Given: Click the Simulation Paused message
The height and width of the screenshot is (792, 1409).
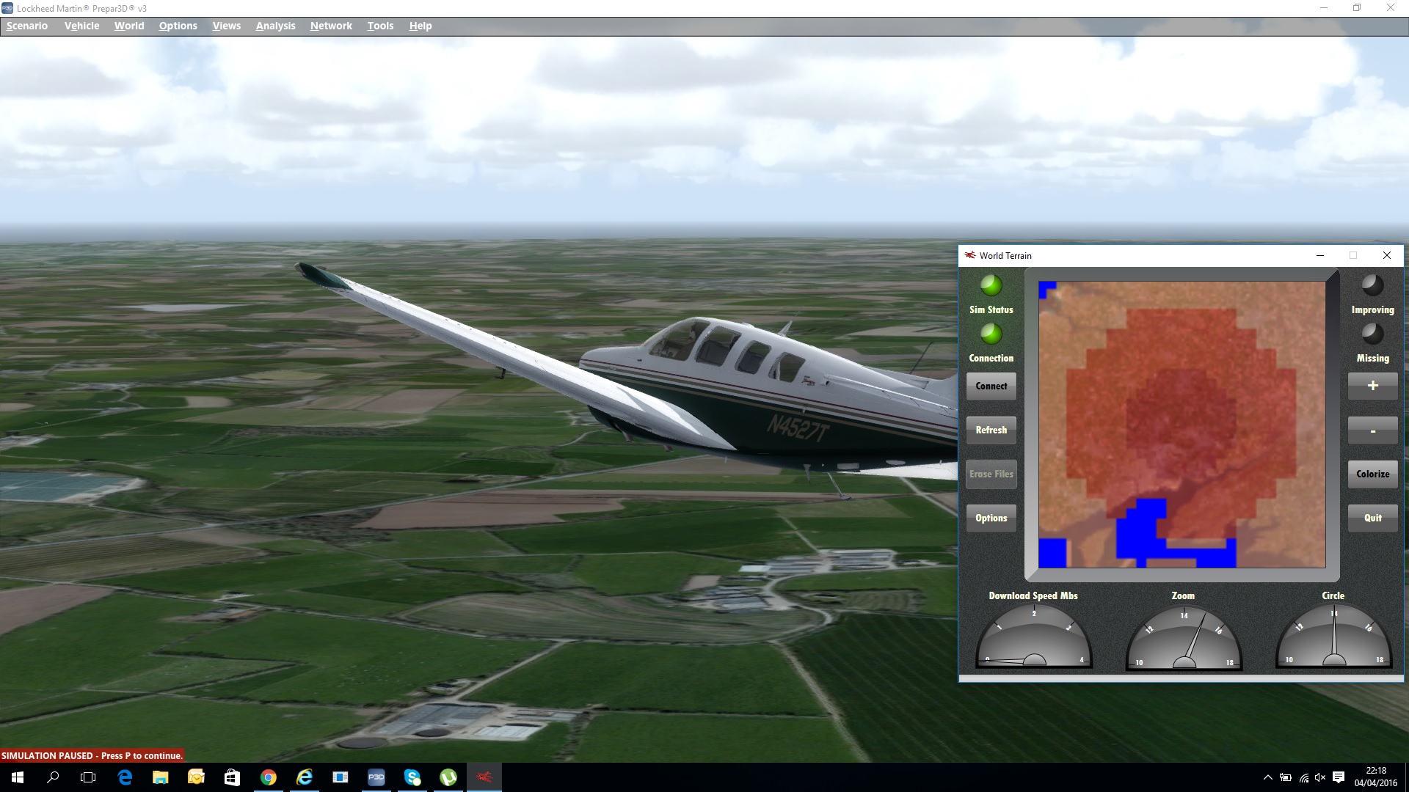Looking at the screenshot, I should coord(92,755).
